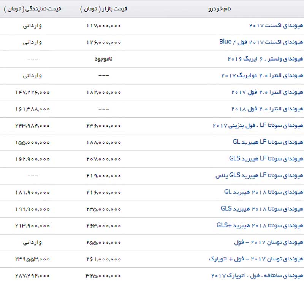
Task: Open Hyundai Tucson 2017 Full + Autopark link
Action: 256,259
